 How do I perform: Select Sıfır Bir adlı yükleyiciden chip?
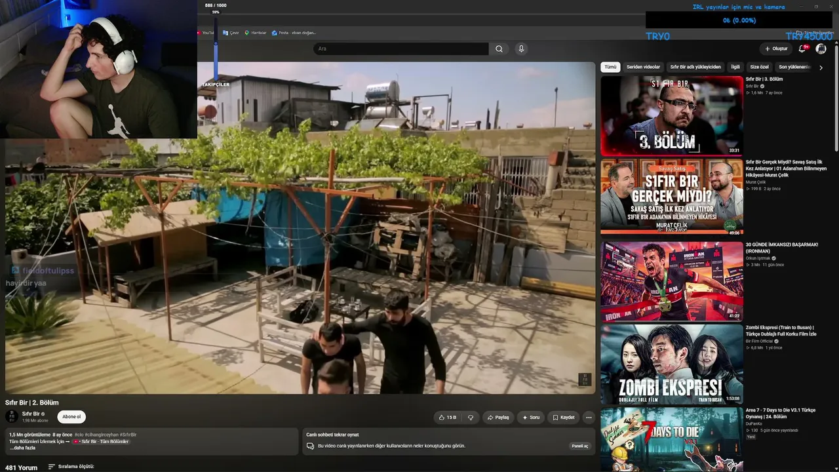pyautogui.click(x=695, y=67)
